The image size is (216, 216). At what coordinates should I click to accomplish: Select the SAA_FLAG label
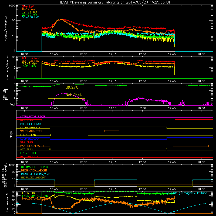[x=26, y=142]
